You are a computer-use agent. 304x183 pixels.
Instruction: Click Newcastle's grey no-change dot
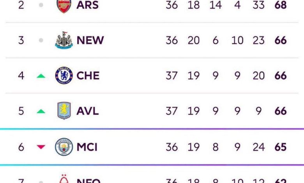coord(41,40)
